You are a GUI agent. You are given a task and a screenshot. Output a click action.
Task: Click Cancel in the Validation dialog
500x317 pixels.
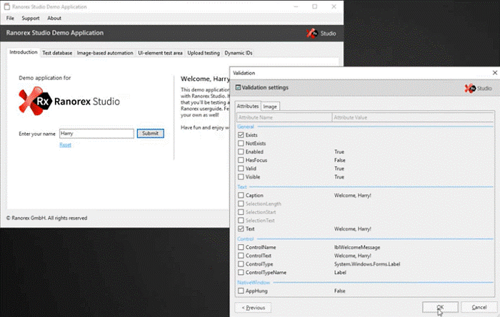(479, 307)
